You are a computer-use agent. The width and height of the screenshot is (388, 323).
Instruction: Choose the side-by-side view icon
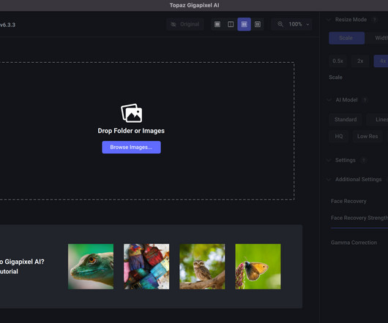(x=244, y=24)
